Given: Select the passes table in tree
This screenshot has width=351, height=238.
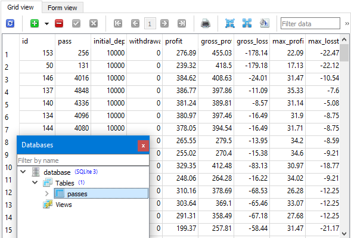Looking at the screenshot, I should point(101,193).
